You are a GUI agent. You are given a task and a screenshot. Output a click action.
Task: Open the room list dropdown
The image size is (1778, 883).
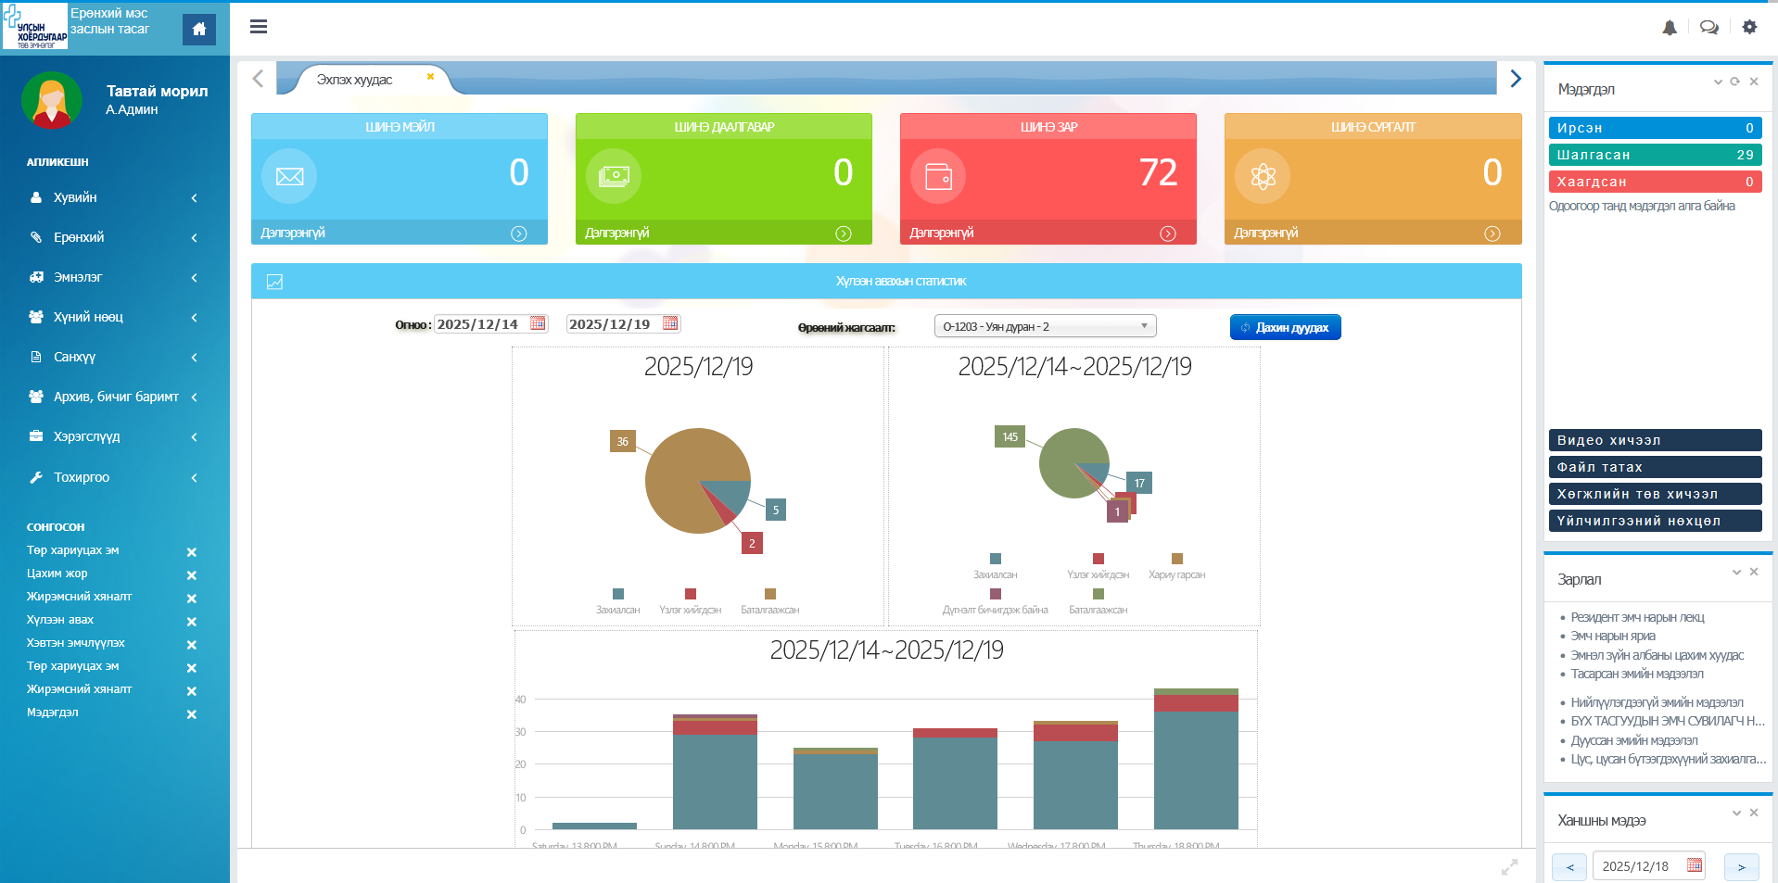coord(1045,326)
